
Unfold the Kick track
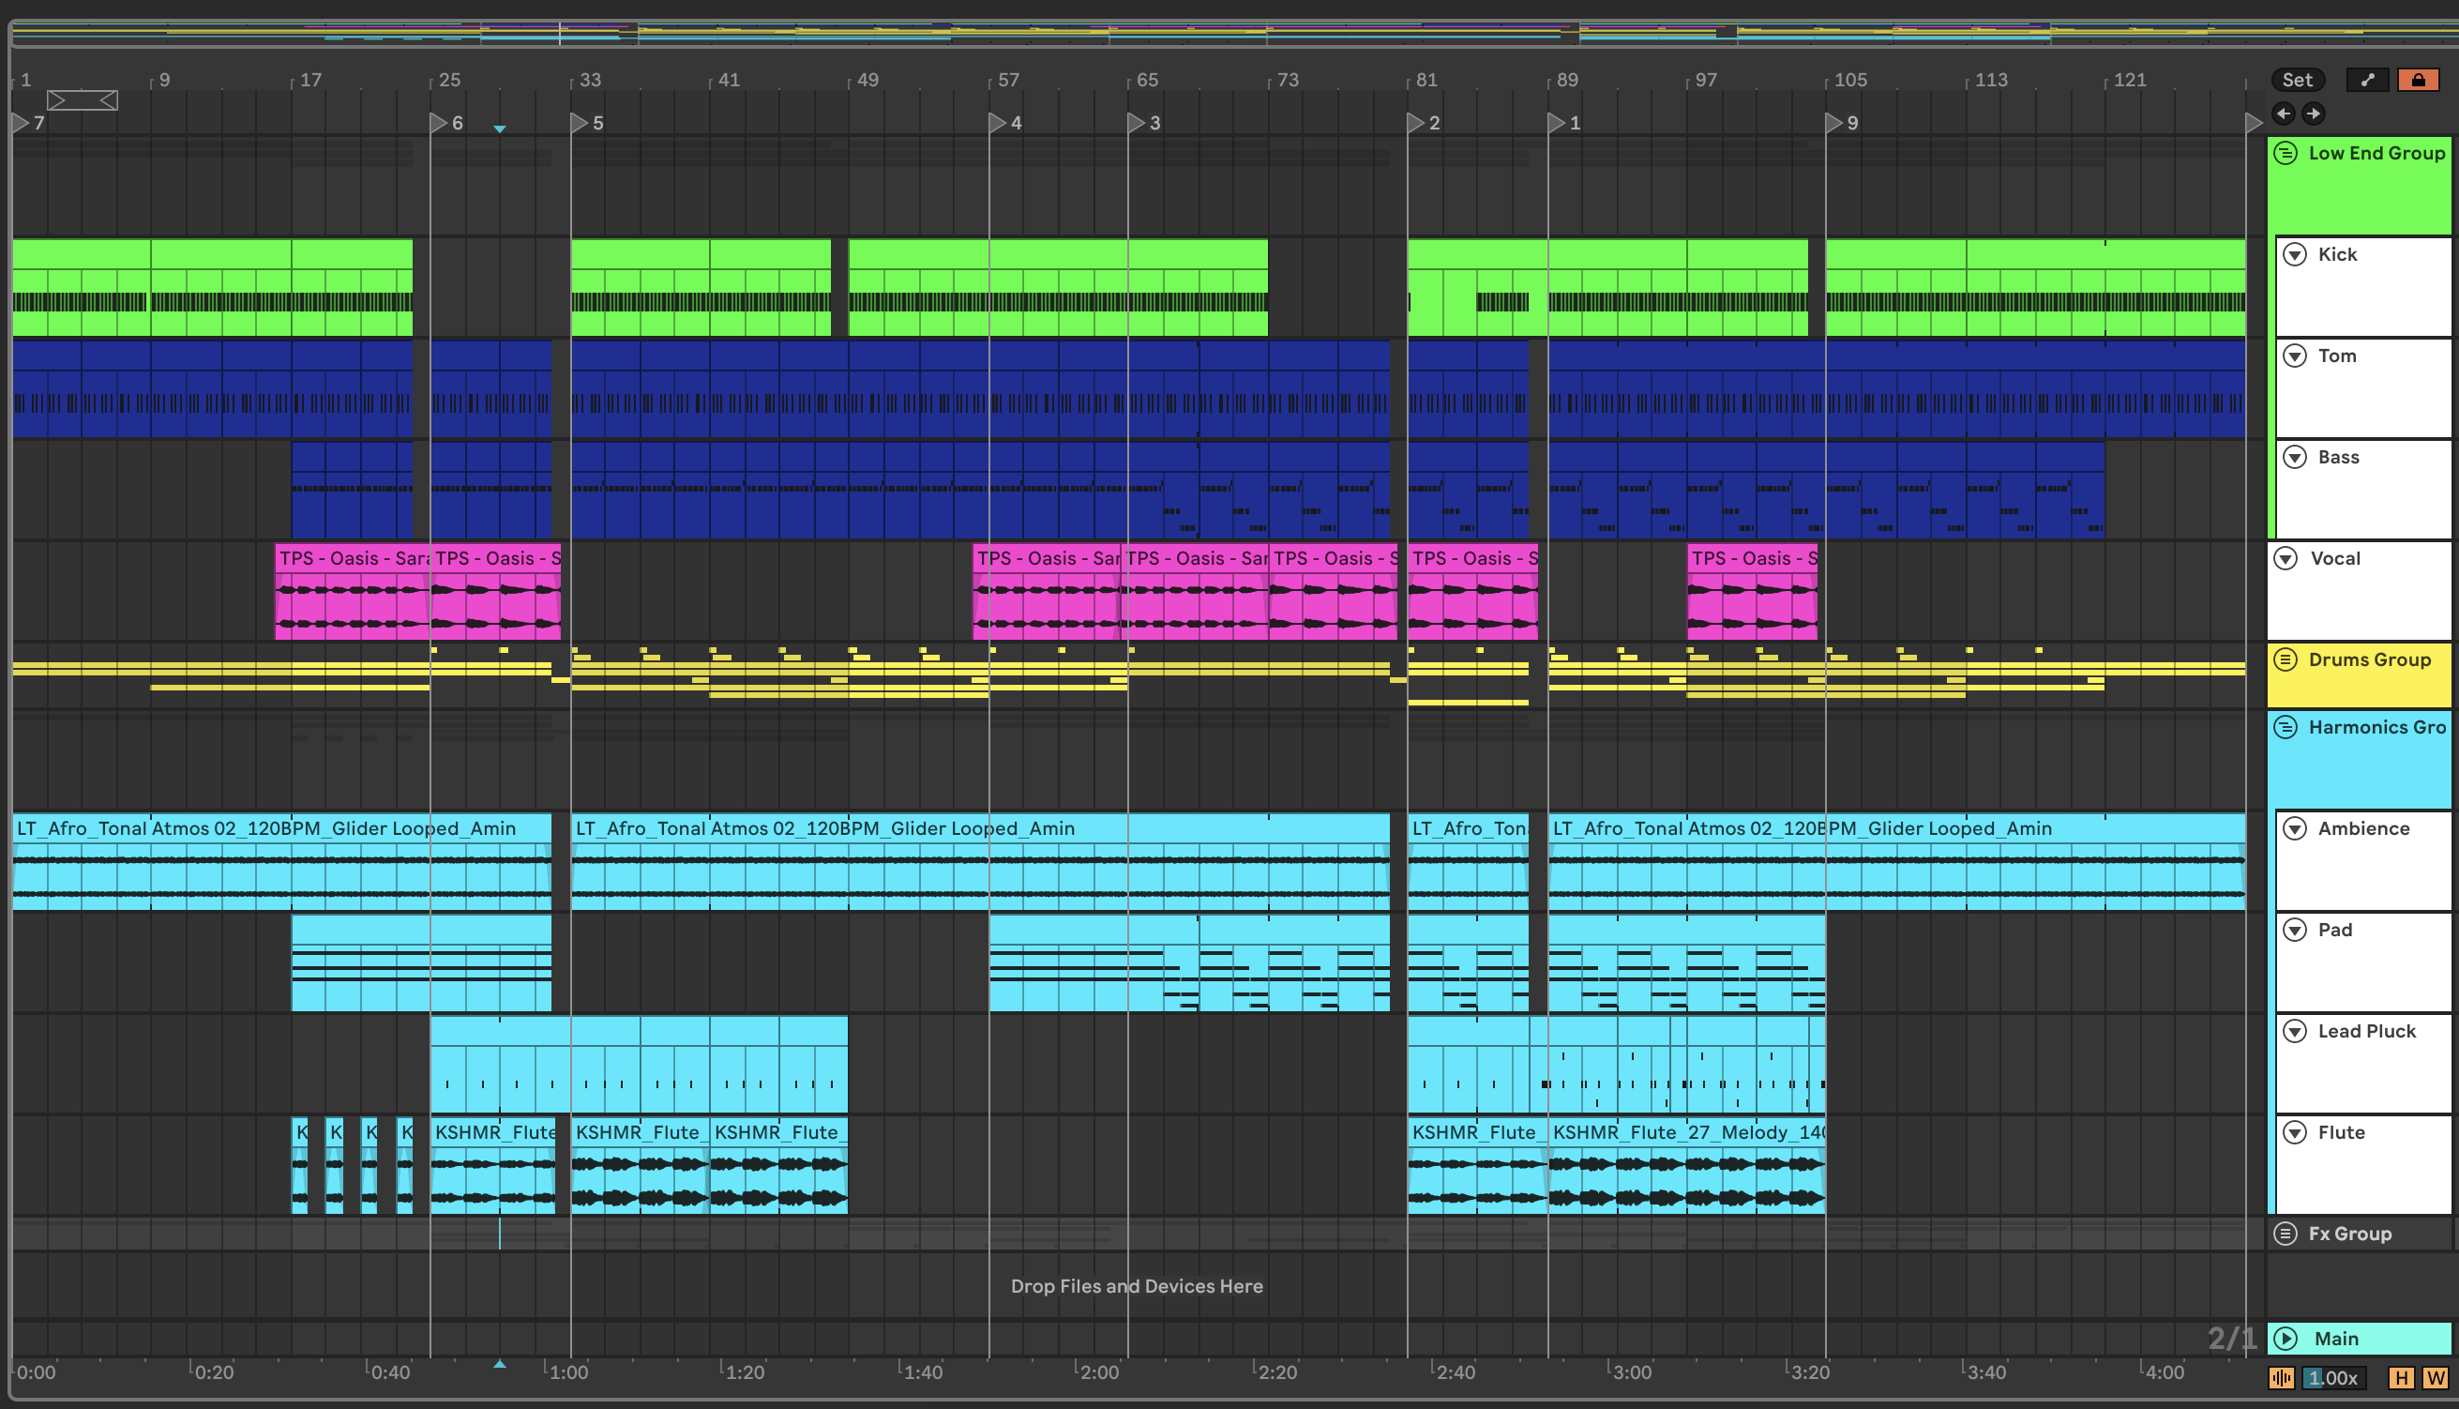2295,254
